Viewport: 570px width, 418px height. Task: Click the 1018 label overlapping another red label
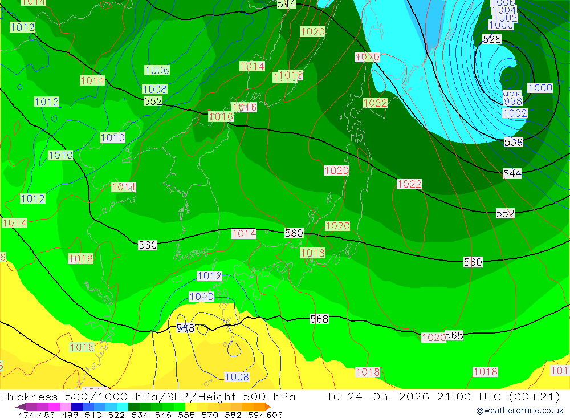(x=291, y=75)
